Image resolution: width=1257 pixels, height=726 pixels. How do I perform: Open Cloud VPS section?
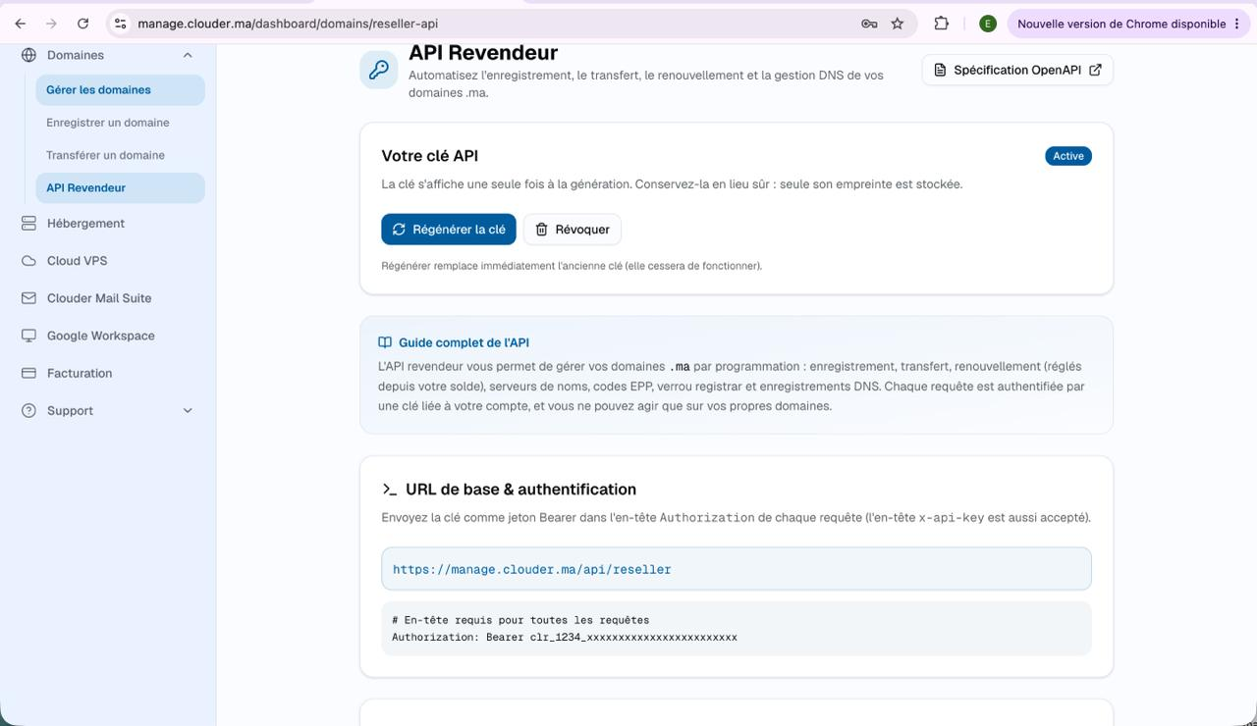click(x=108, y=261)
